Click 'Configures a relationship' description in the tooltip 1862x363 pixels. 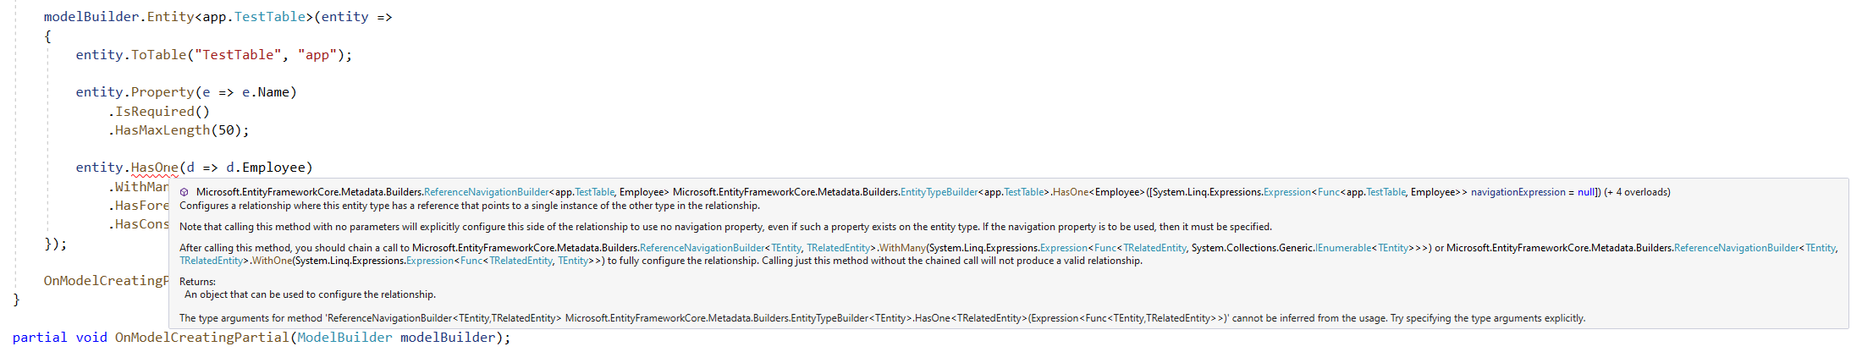[x=470, y=206]
